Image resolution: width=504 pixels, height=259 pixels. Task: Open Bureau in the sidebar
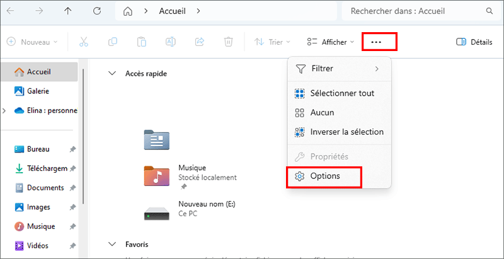point(38,149)
